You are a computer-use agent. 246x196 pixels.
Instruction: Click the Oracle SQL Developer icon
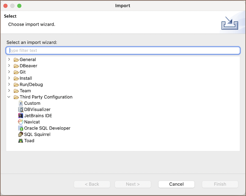[21, 128]
